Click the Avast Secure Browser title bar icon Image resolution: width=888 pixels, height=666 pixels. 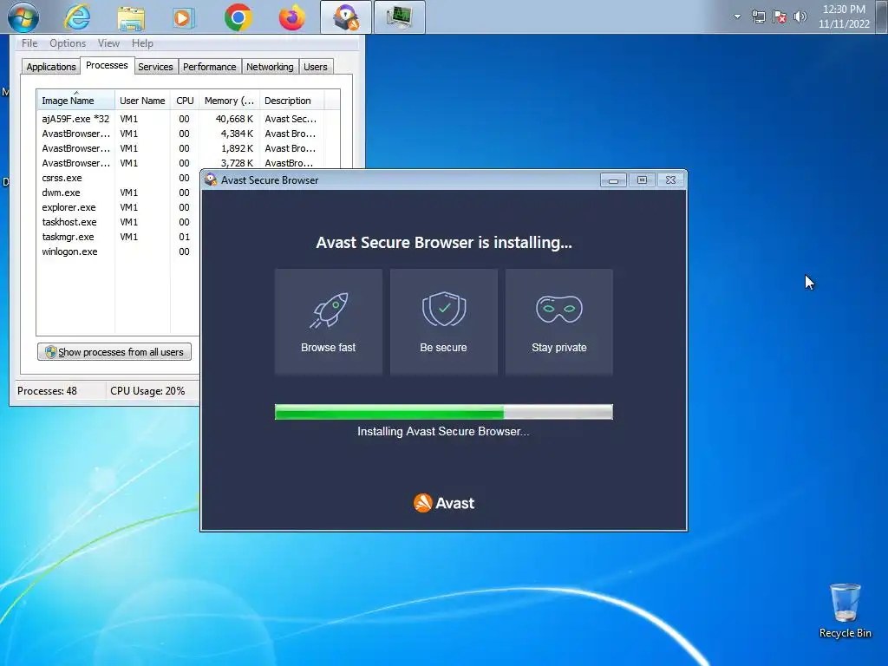[211, 180]
